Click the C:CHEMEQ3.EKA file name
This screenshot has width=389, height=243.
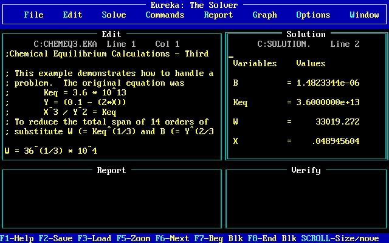click(65, 44)
